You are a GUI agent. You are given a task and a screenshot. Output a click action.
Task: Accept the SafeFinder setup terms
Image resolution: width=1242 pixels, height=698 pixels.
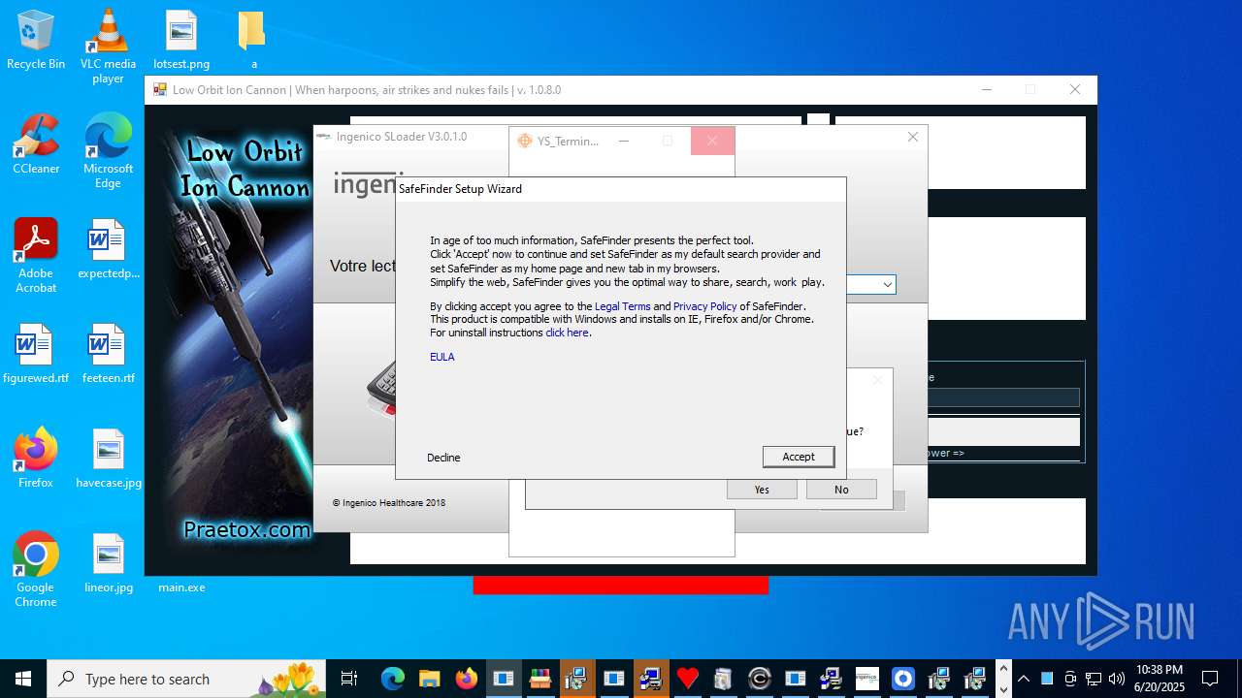(x=798, y=457)
